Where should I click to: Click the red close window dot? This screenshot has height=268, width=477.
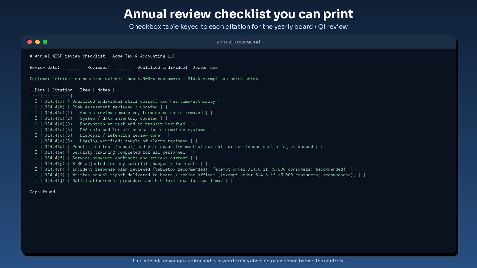click(30, 42)
